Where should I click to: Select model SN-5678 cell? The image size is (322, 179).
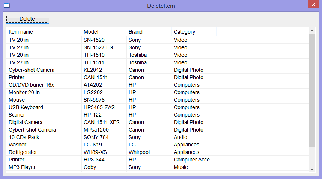point(94,100)
